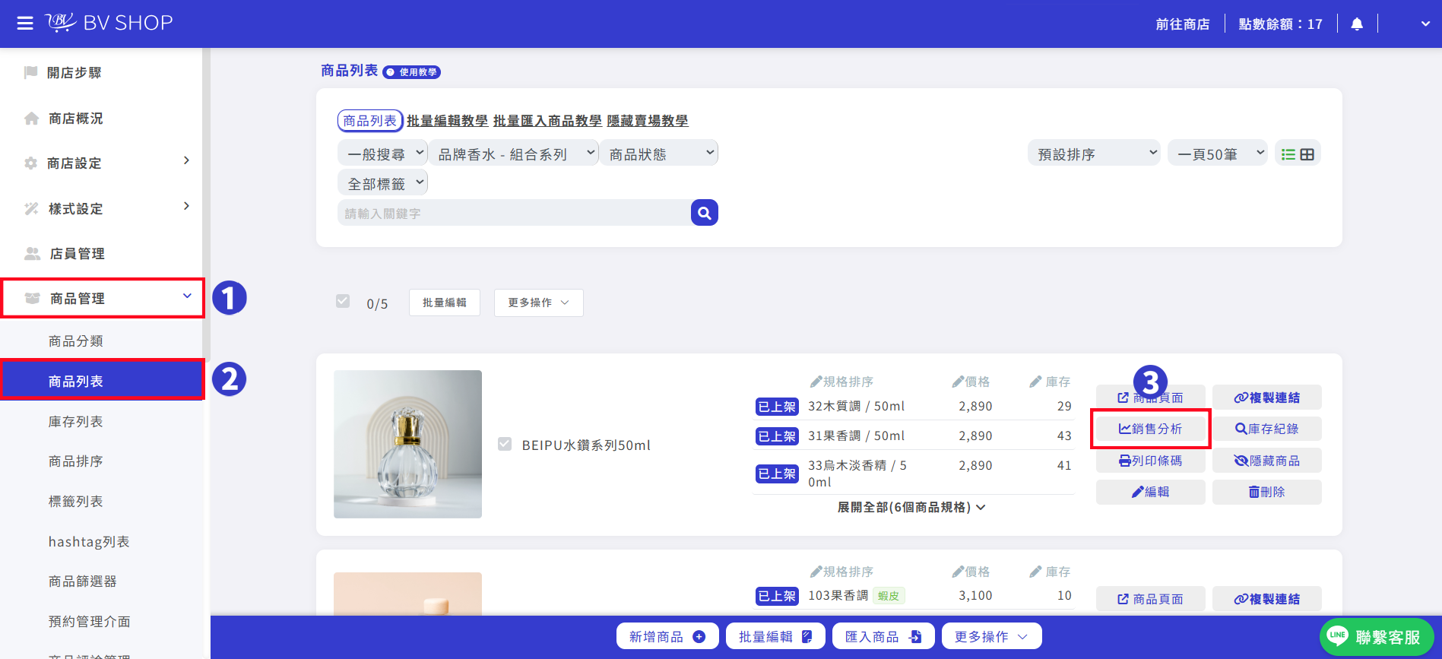The width and height of the screenshot is (1442, 659).
Task: Click the 庫存 edit pencil for BEIPU product
Action: [x=1035, y=382]
